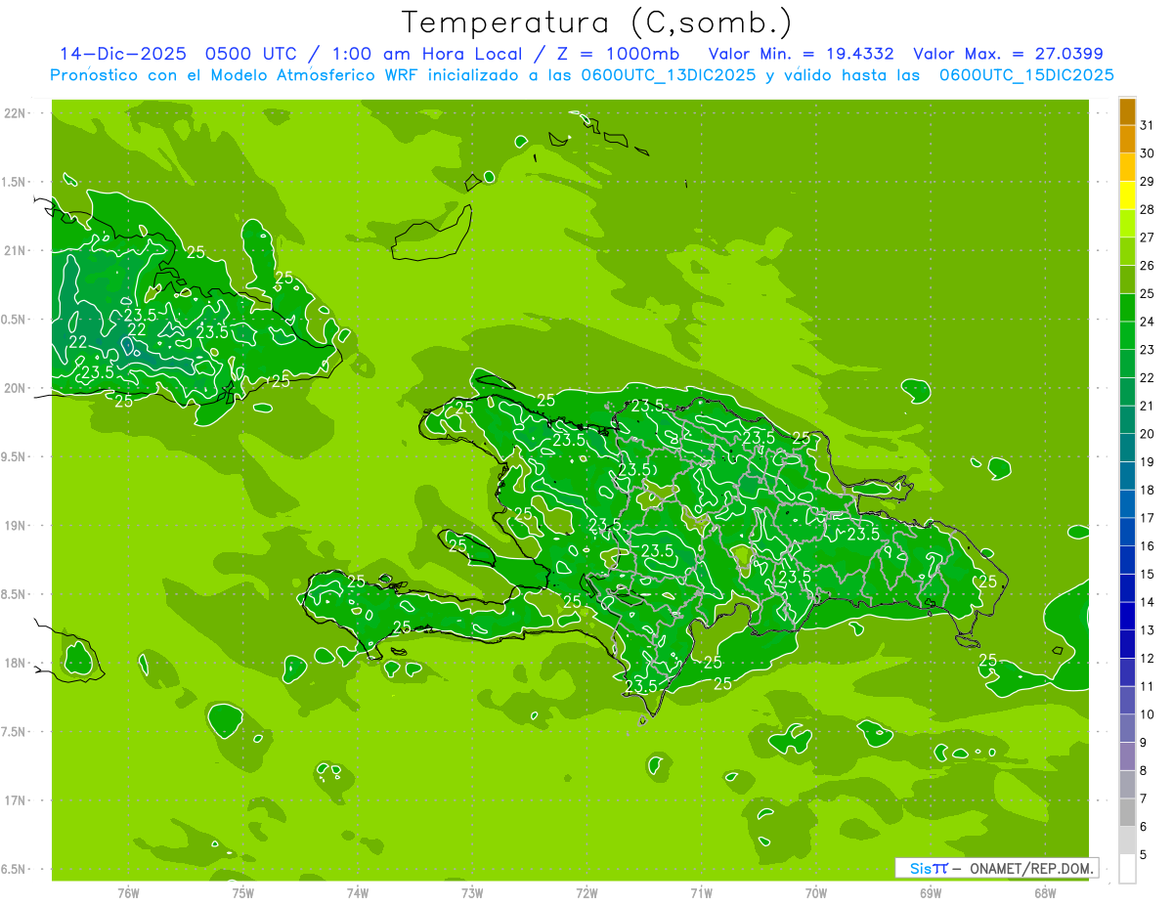Click the legend value '15'

pyautogui.click(x=1148, y=574)
